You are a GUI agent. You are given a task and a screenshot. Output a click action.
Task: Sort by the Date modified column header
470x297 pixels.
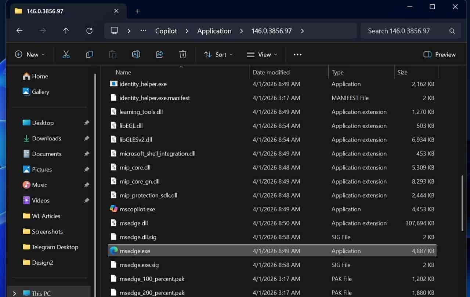(271, 72)
